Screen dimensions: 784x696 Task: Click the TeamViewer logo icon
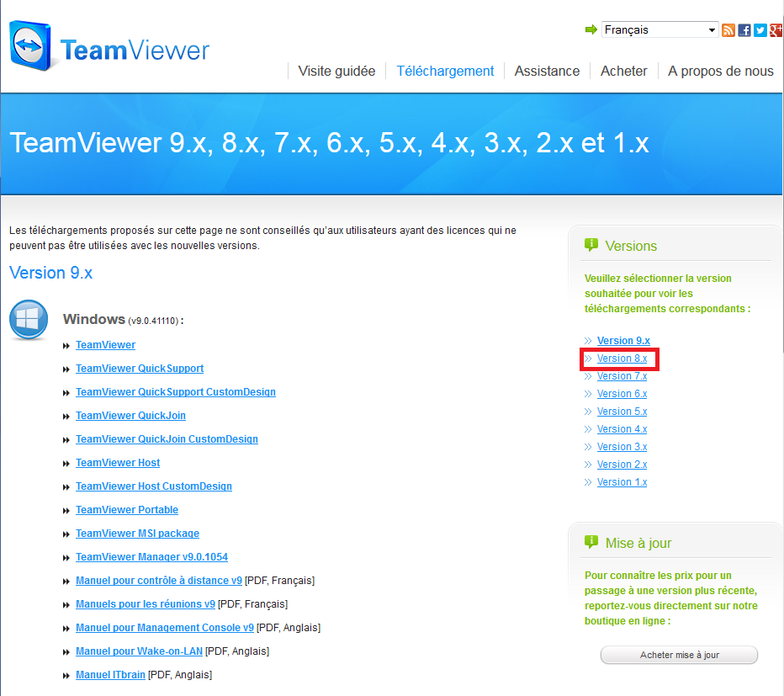point(30,45)
